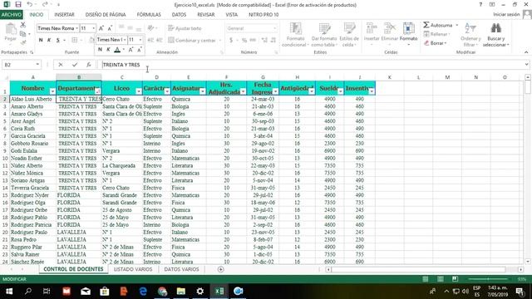Click accounting number format dollar icon
Image resolution: width=532 pixels, height=299 pixels.
(x=231, y=41)
